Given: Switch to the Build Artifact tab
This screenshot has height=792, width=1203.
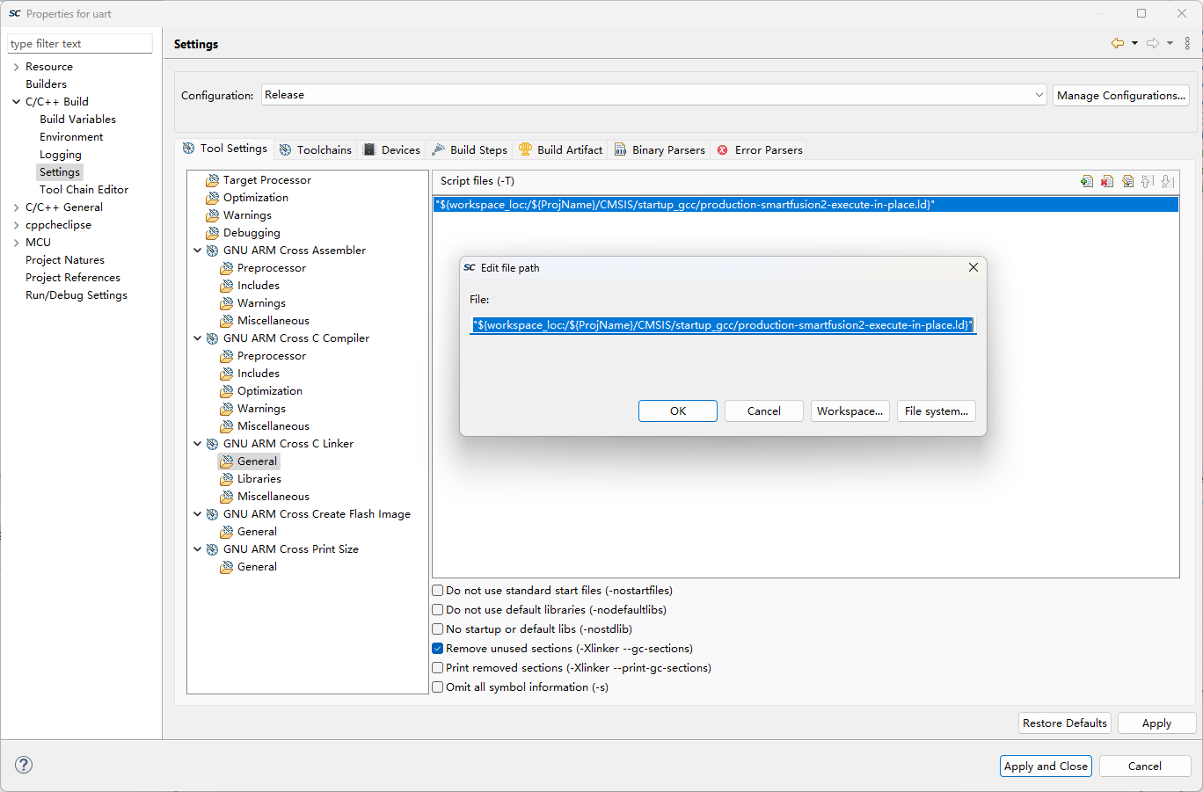Looking at the screenshot, I should [x=560, y=150].
